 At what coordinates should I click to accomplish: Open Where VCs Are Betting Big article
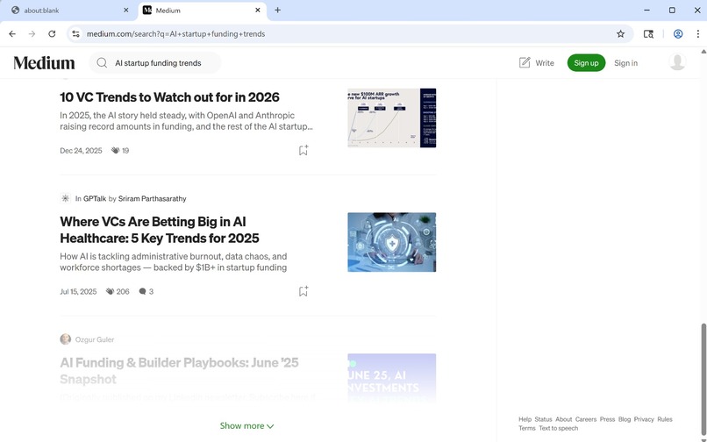click(160, 230)
